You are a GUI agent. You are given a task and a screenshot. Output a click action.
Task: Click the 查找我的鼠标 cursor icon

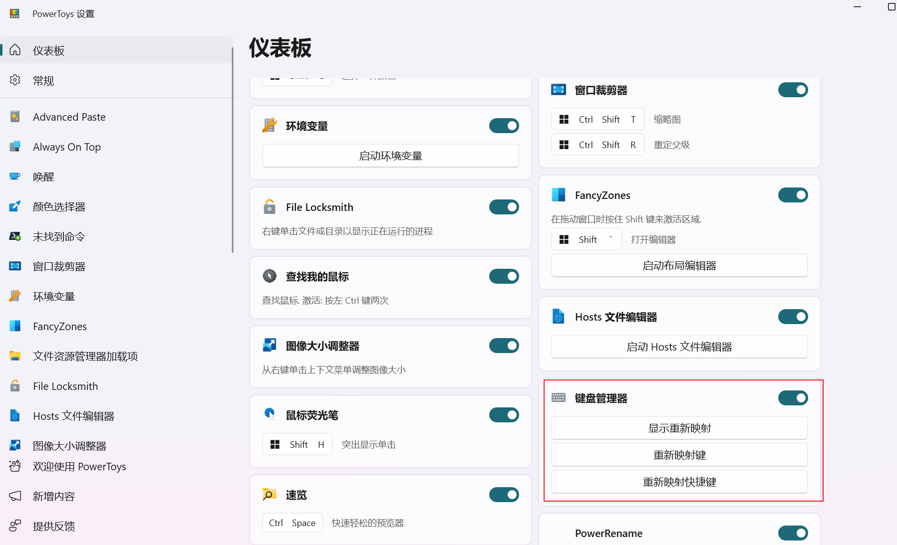(270, 276)
